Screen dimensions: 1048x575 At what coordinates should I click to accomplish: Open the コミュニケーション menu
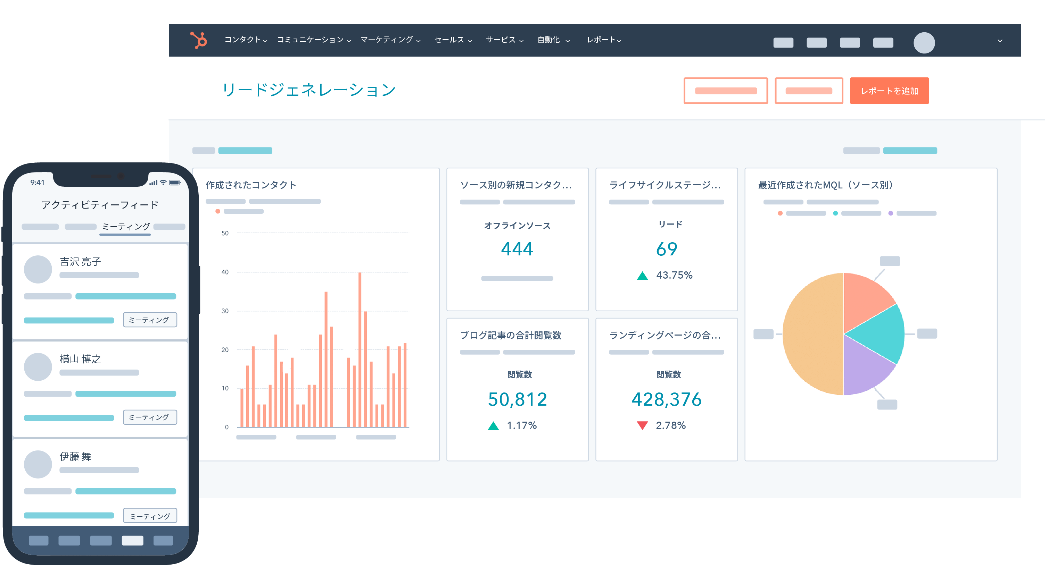coord(313,40)
